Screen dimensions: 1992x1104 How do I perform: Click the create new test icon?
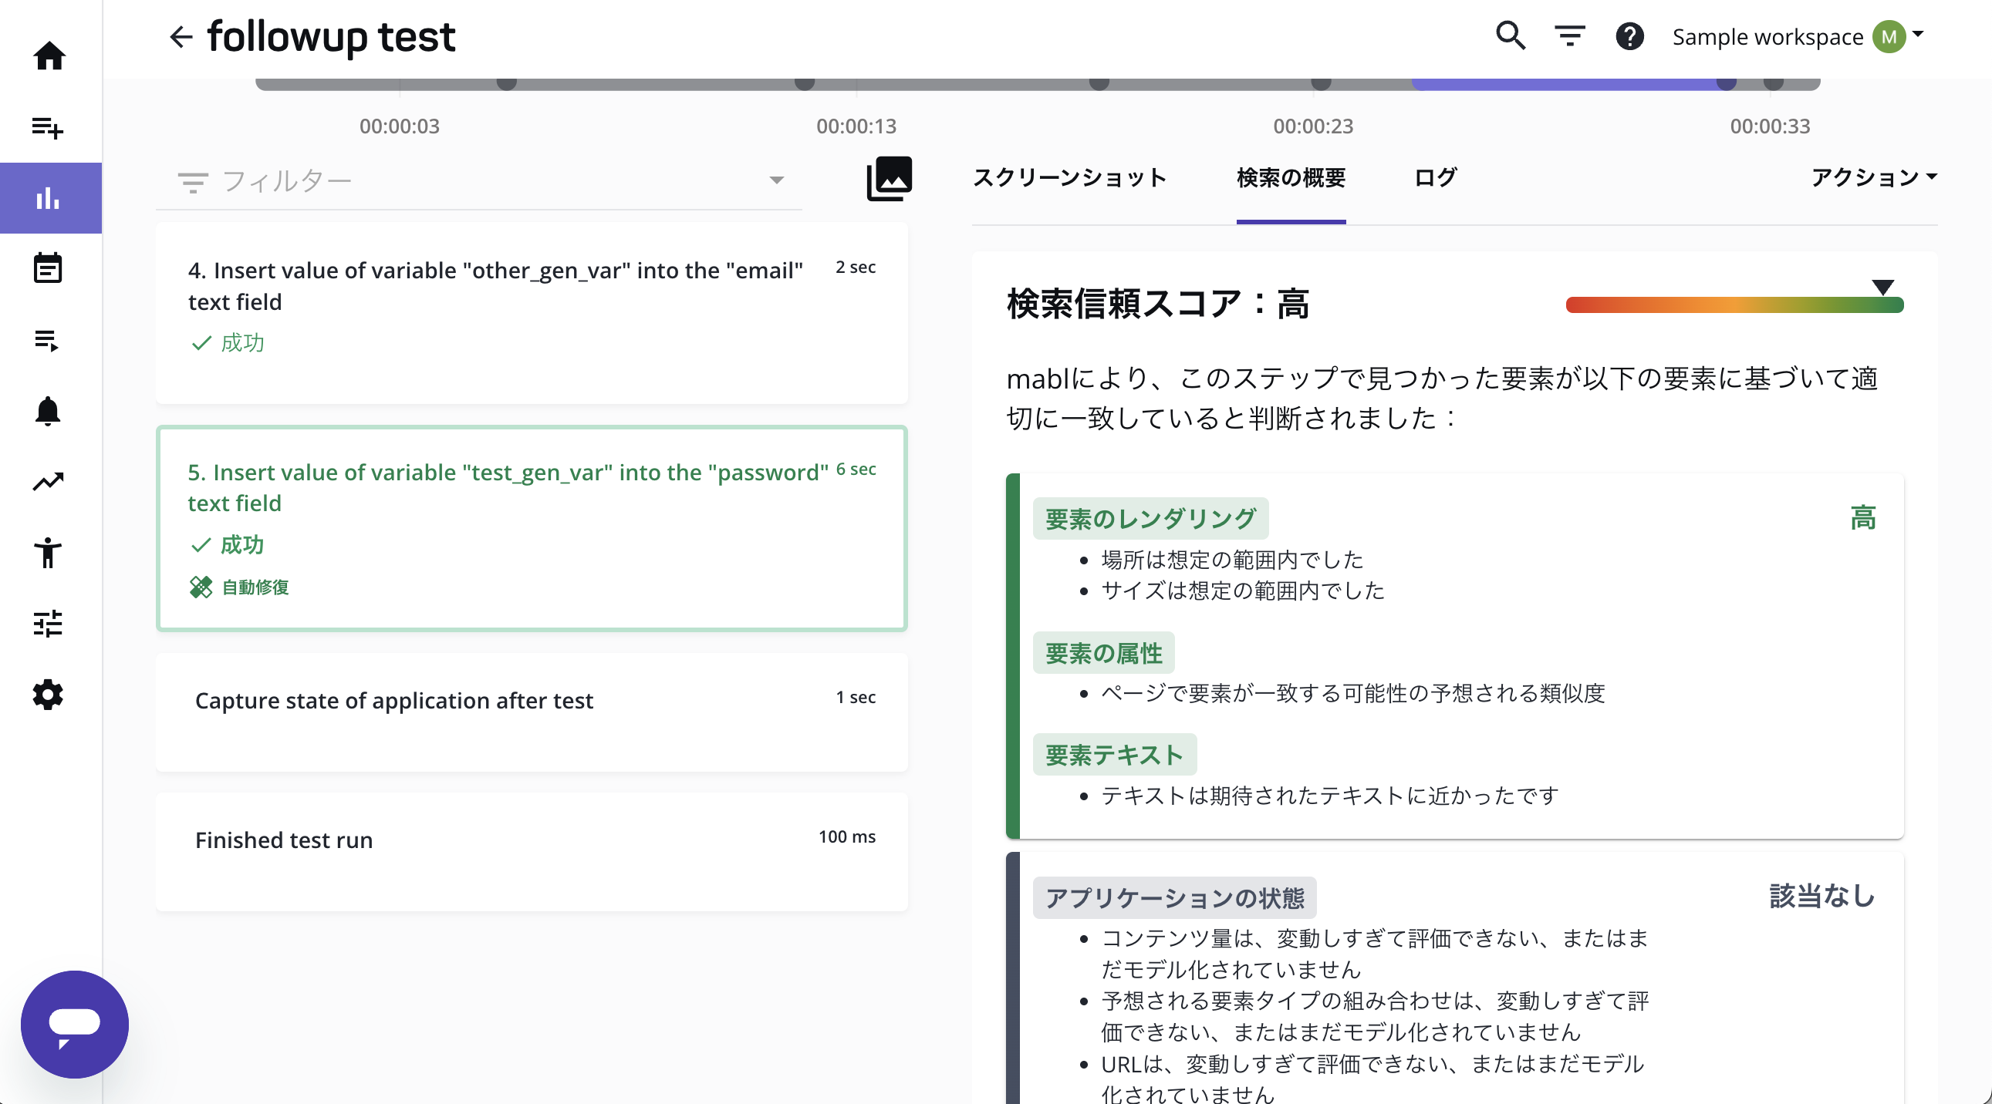click(48, 126)
